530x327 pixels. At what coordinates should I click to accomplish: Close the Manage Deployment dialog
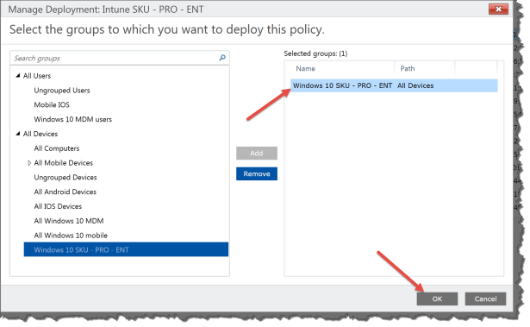point(498,9)
